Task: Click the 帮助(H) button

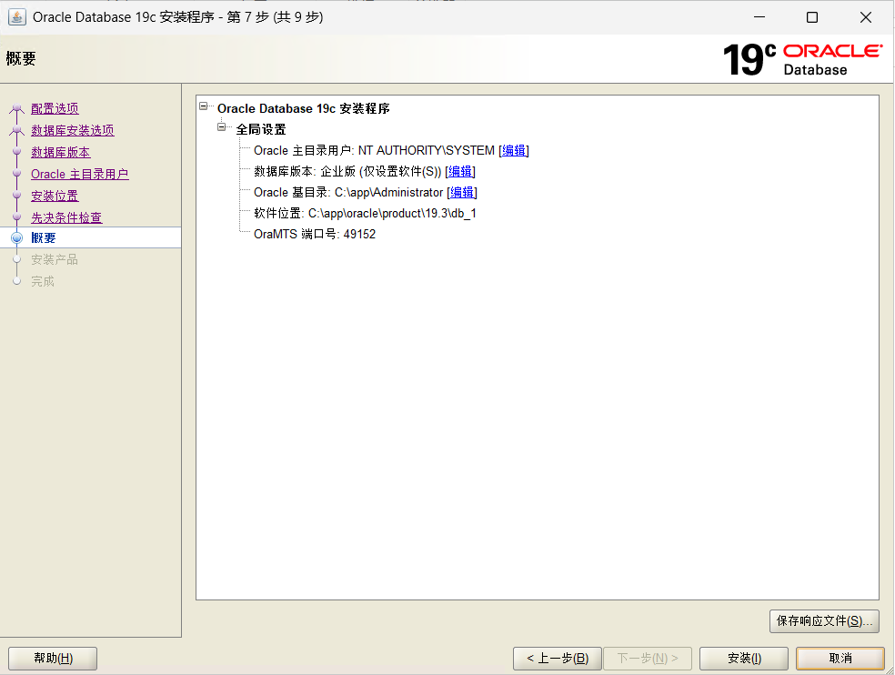Action: 52,658
